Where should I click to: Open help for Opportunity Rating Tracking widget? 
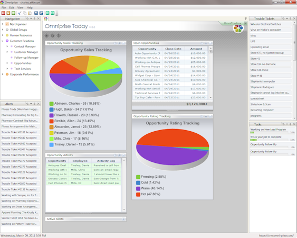pos(202,116)
